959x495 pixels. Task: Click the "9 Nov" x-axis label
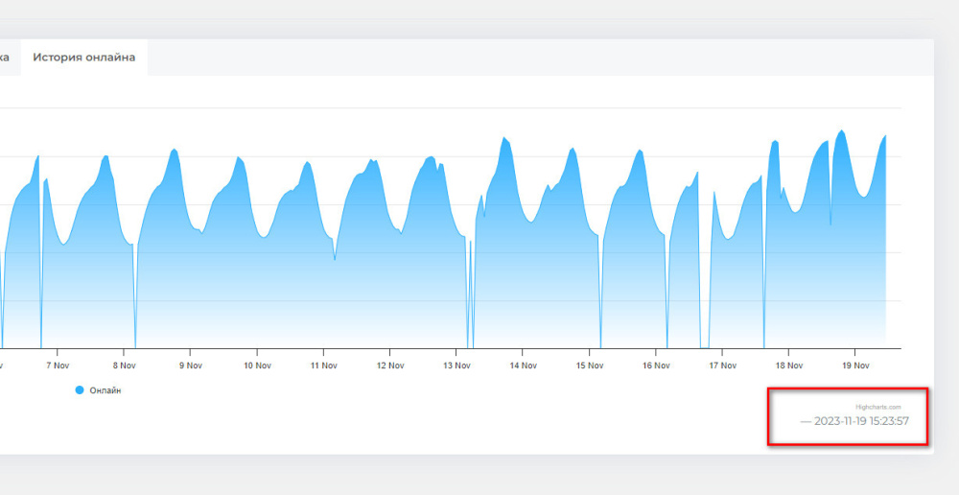[x=190, y=365]
